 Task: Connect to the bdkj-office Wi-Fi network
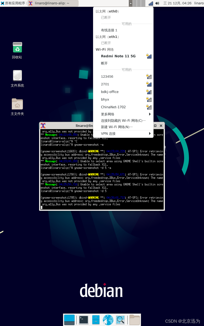coord(110,92)
